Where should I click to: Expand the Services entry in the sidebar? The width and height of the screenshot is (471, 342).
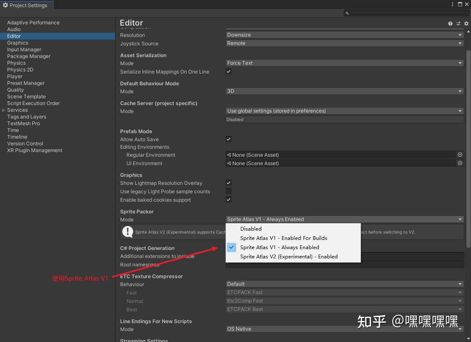point(3,110)
